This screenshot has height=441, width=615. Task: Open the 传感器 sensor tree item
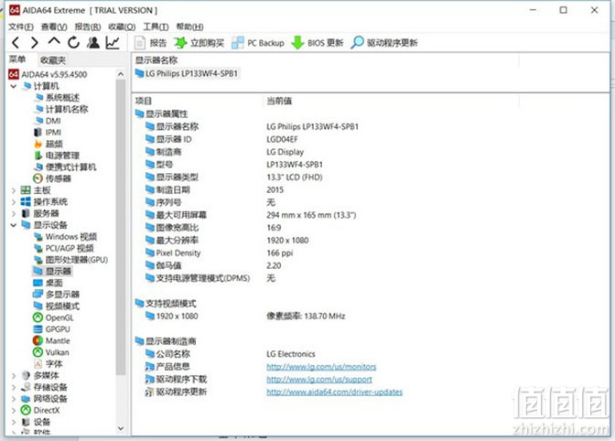click(x=52, y=178)
